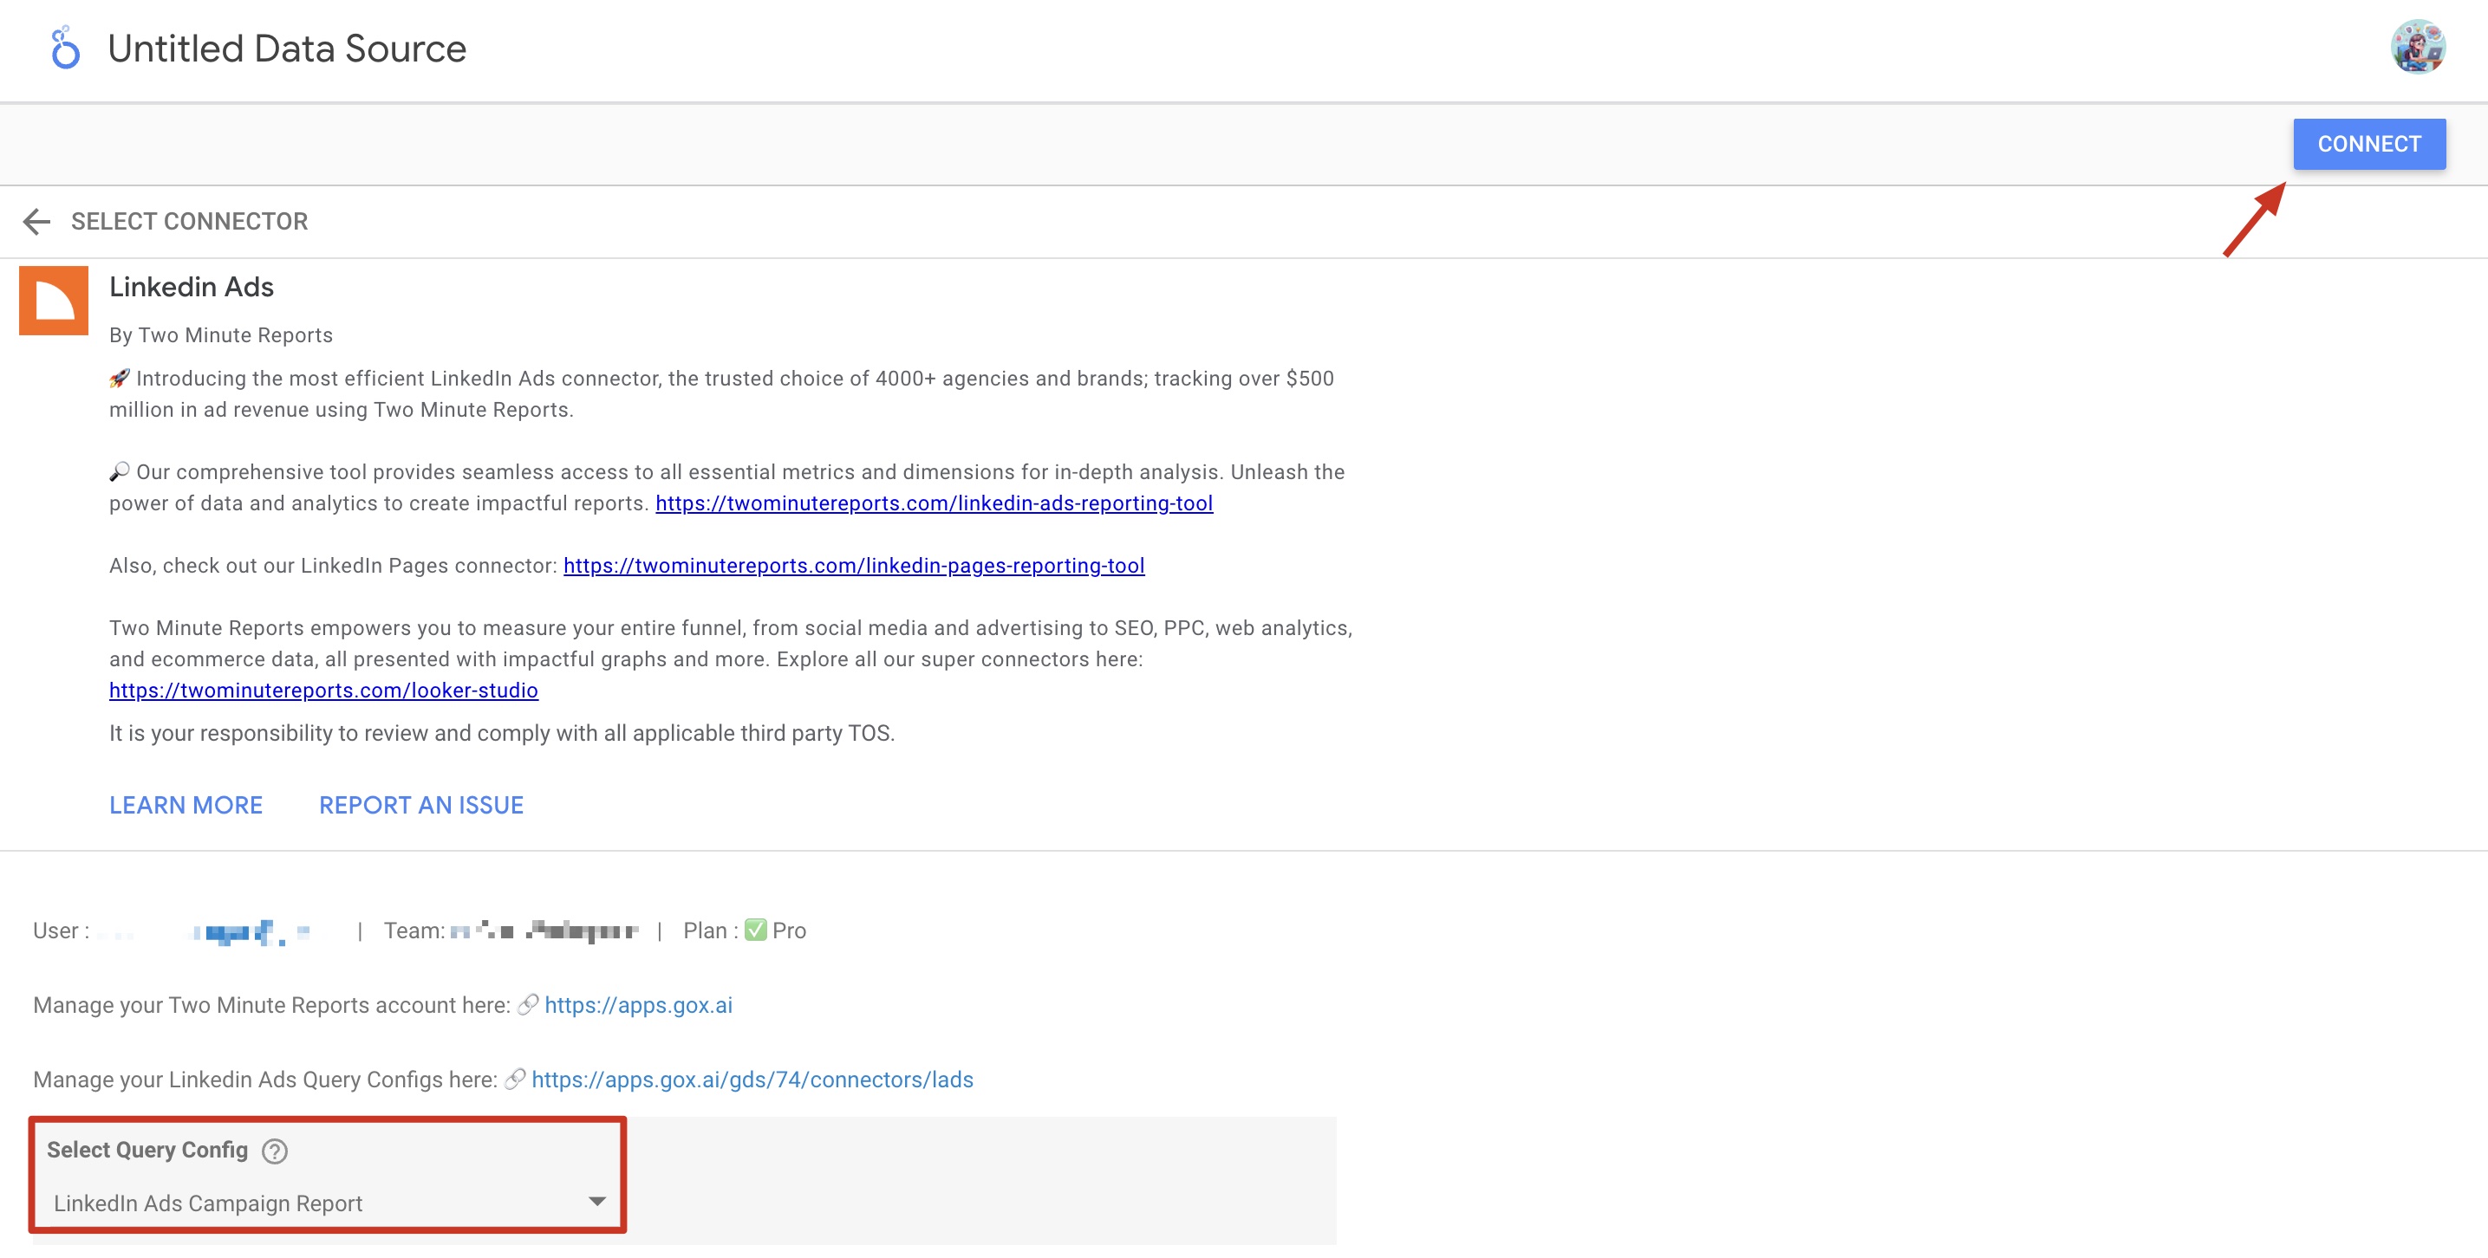
Task: Click the third party TOS responsibility notice
Action: pos(502,733)
